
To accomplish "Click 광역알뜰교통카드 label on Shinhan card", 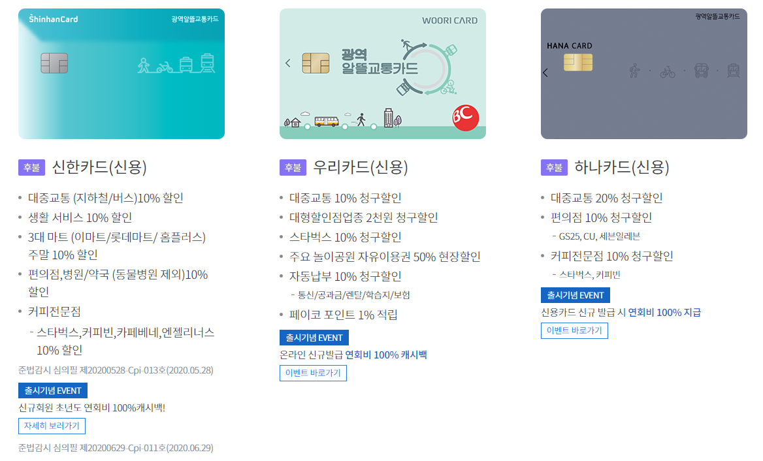I will [195, 19].
